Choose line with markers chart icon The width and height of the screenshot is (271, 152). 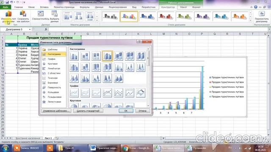point(107,93)
